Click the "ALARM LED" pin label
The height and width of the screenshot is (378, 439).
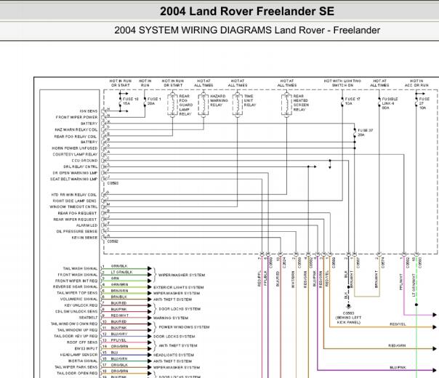(87, 225)
